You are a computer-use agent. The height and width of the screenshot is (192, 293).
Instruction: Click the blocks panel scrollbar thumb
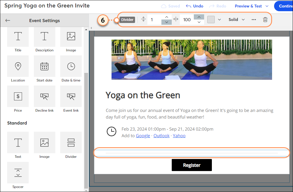(x=86, y=131)
